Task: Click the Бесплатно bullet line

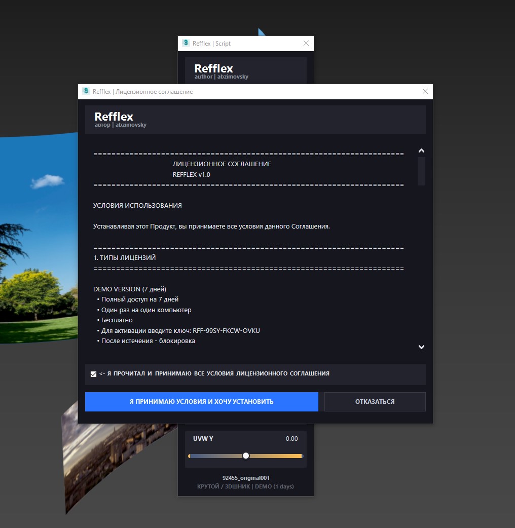Action: (x=115, y=320)
